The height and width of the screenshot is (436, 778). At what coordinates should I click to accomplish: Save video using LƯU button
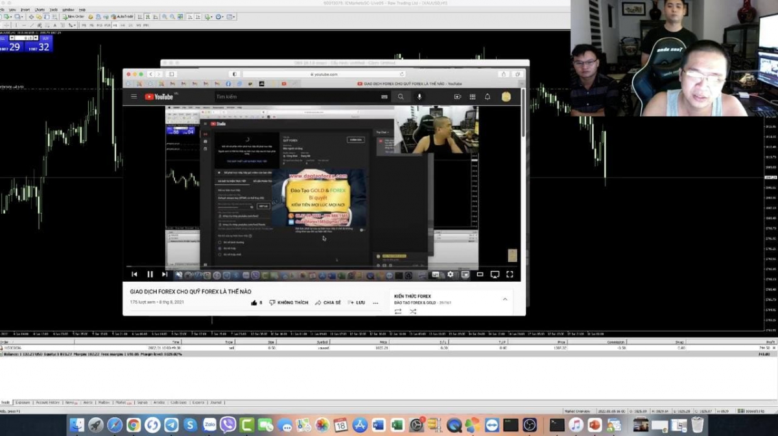pos(356,303)
